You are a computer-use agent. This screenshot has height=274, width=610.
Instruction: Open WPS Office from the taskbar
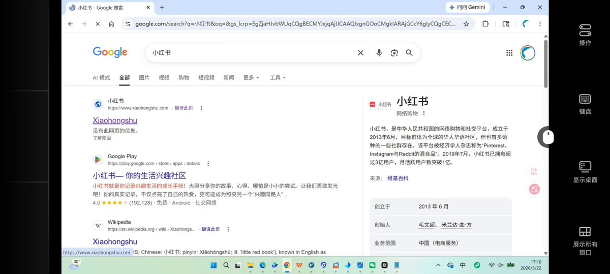pyautogui.click(x=299, y=265)
